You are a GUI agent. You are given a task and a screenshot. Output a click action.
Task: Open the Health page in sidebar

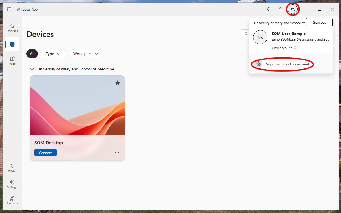(x=12, y=167)
